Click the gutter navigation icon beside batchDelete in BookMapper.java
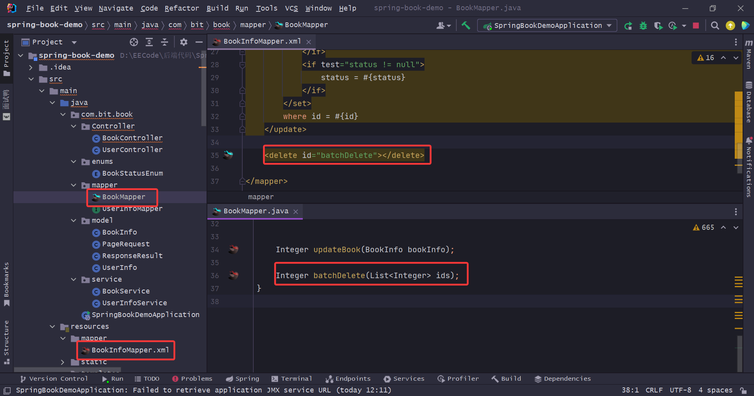This screenshot has height=396, width=754. click(234, 275)
